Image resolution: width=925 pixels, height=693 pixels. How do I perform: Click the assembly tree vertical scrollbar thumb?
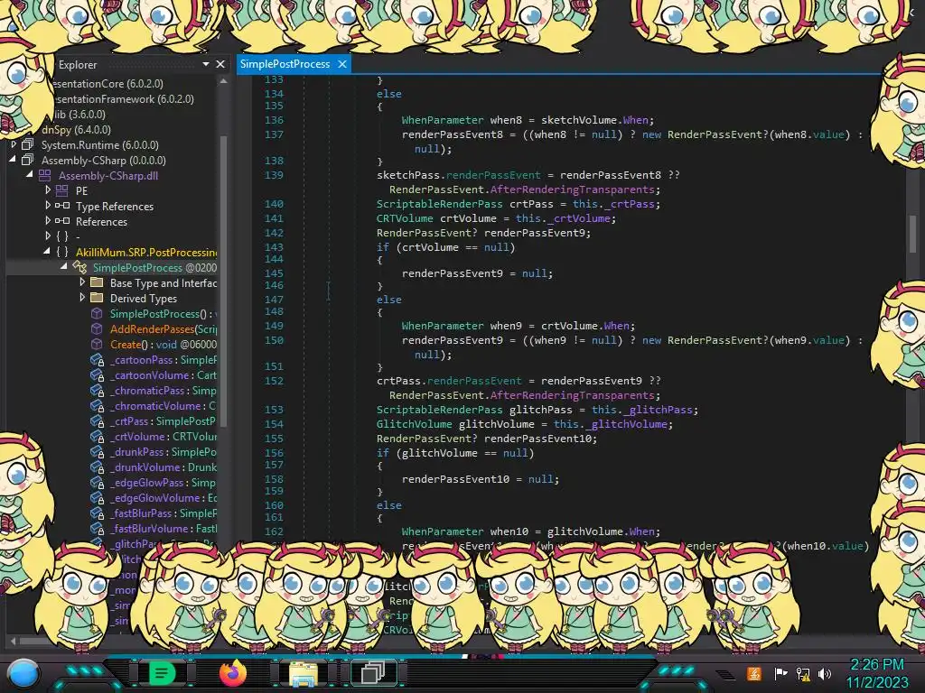[223, 280]
